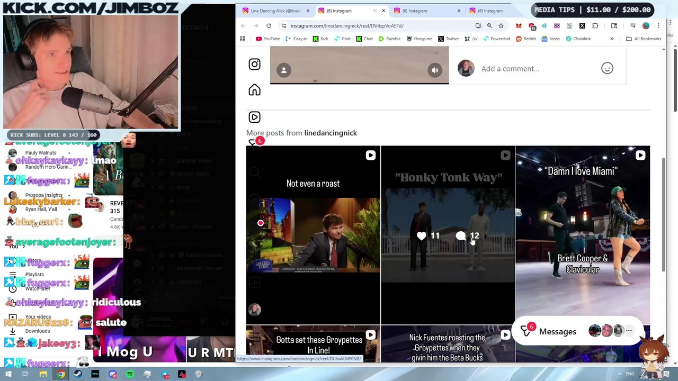Click the browser address bar URL
Screen dimensions: 678x381
pos(347,25)
